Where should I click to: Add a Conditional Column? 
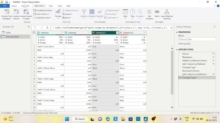pos(43,11)
